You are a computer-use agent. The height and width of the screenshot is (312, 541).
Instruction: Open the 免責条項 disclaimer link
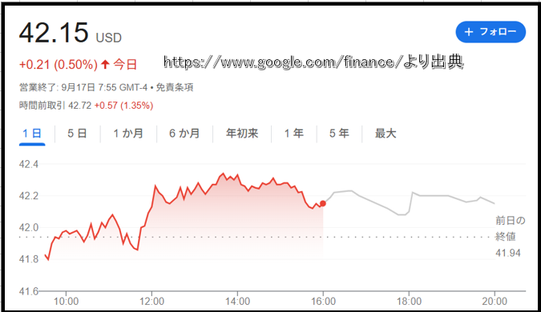pyautogui.click(x=175, y=87)
